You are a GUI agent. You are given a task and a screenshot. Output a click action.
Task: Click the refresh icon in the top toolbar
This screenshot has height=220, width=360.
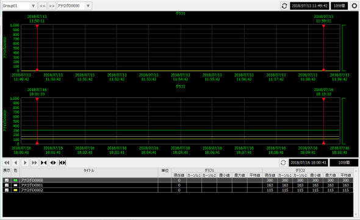(x=284, y=5)
